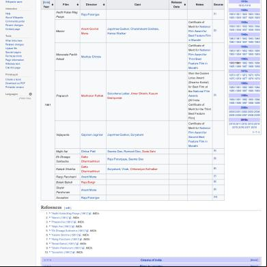Sort table by Director column arrows

point(104,5)
